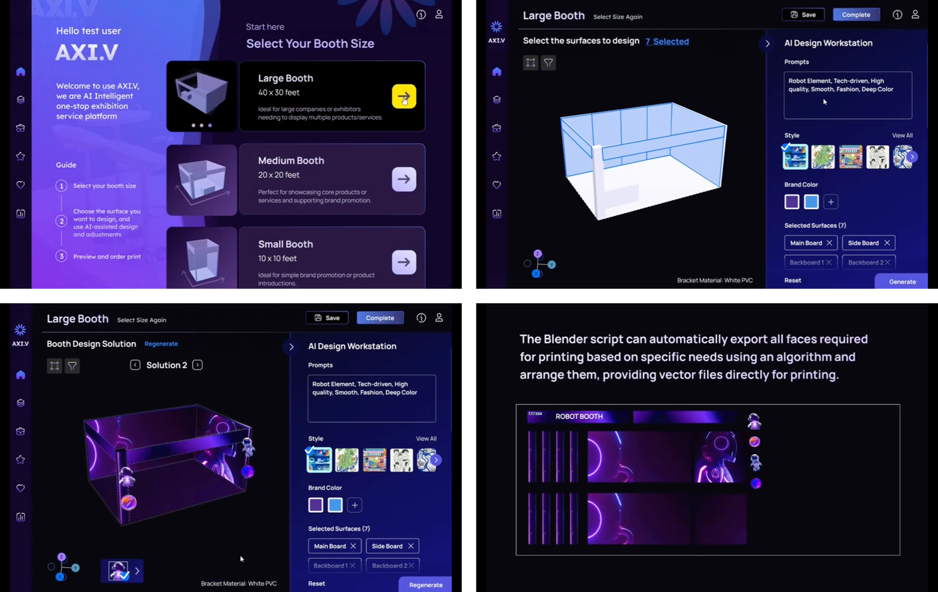This screenshot has height=592, width=938.
Task: Click Select Size Again beside Booth Design view title
Action: [x=142, y=320]
